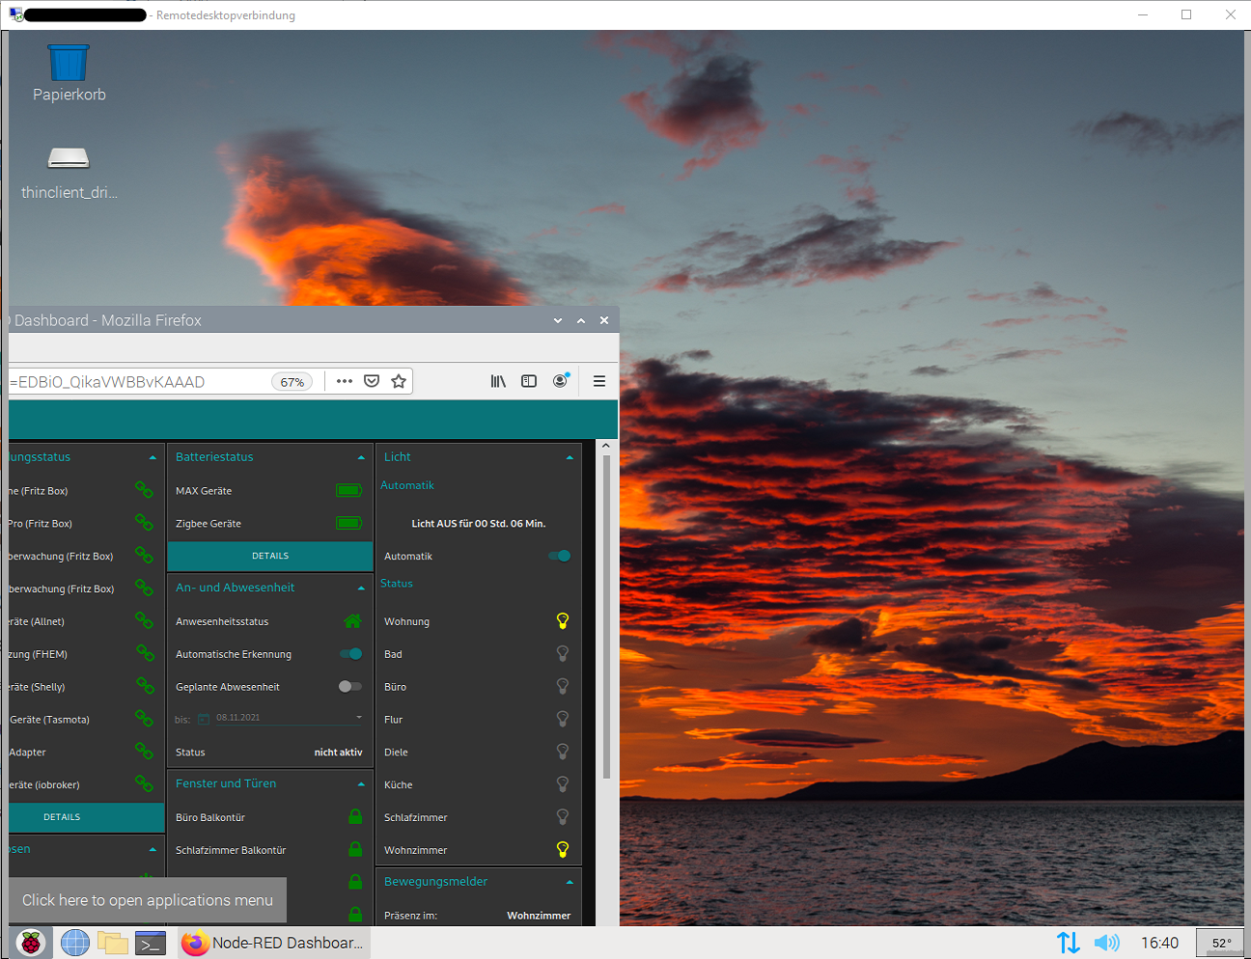
Task: Toggle the Diele light bulb
Action: tap(563, 753)
